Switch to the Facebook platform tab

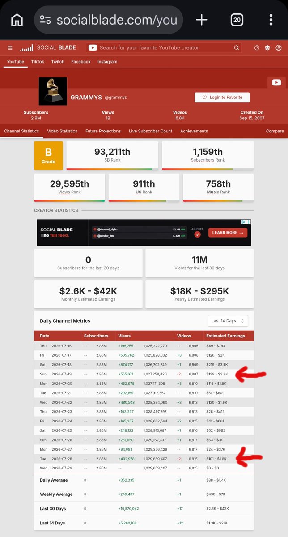click(81, 62)
